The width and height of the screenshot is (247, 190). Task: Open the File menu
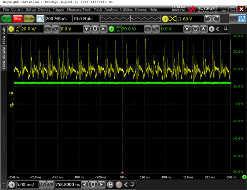tap(6, 9)
